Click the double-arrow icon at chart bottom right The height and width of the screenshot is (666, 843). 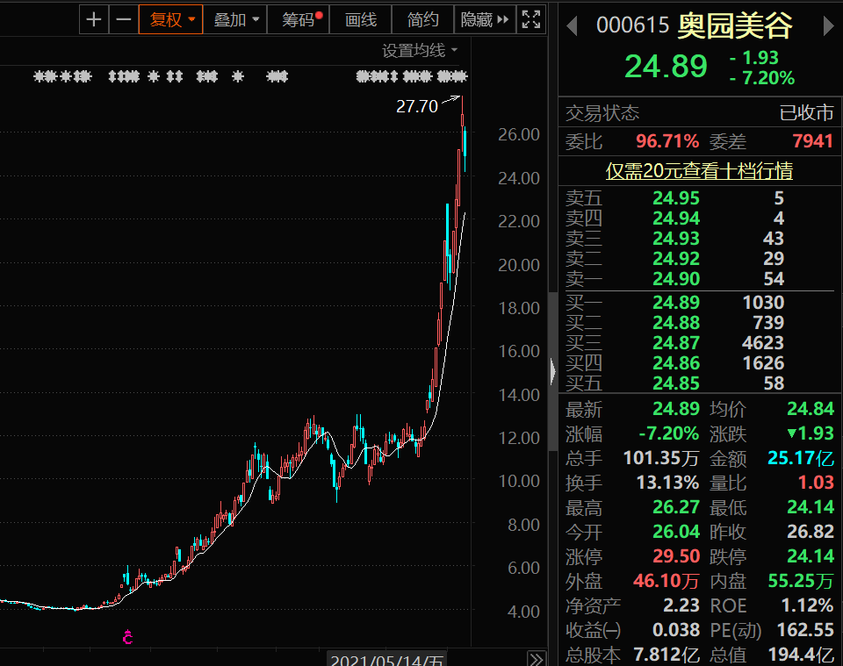[x=535, y=659]
